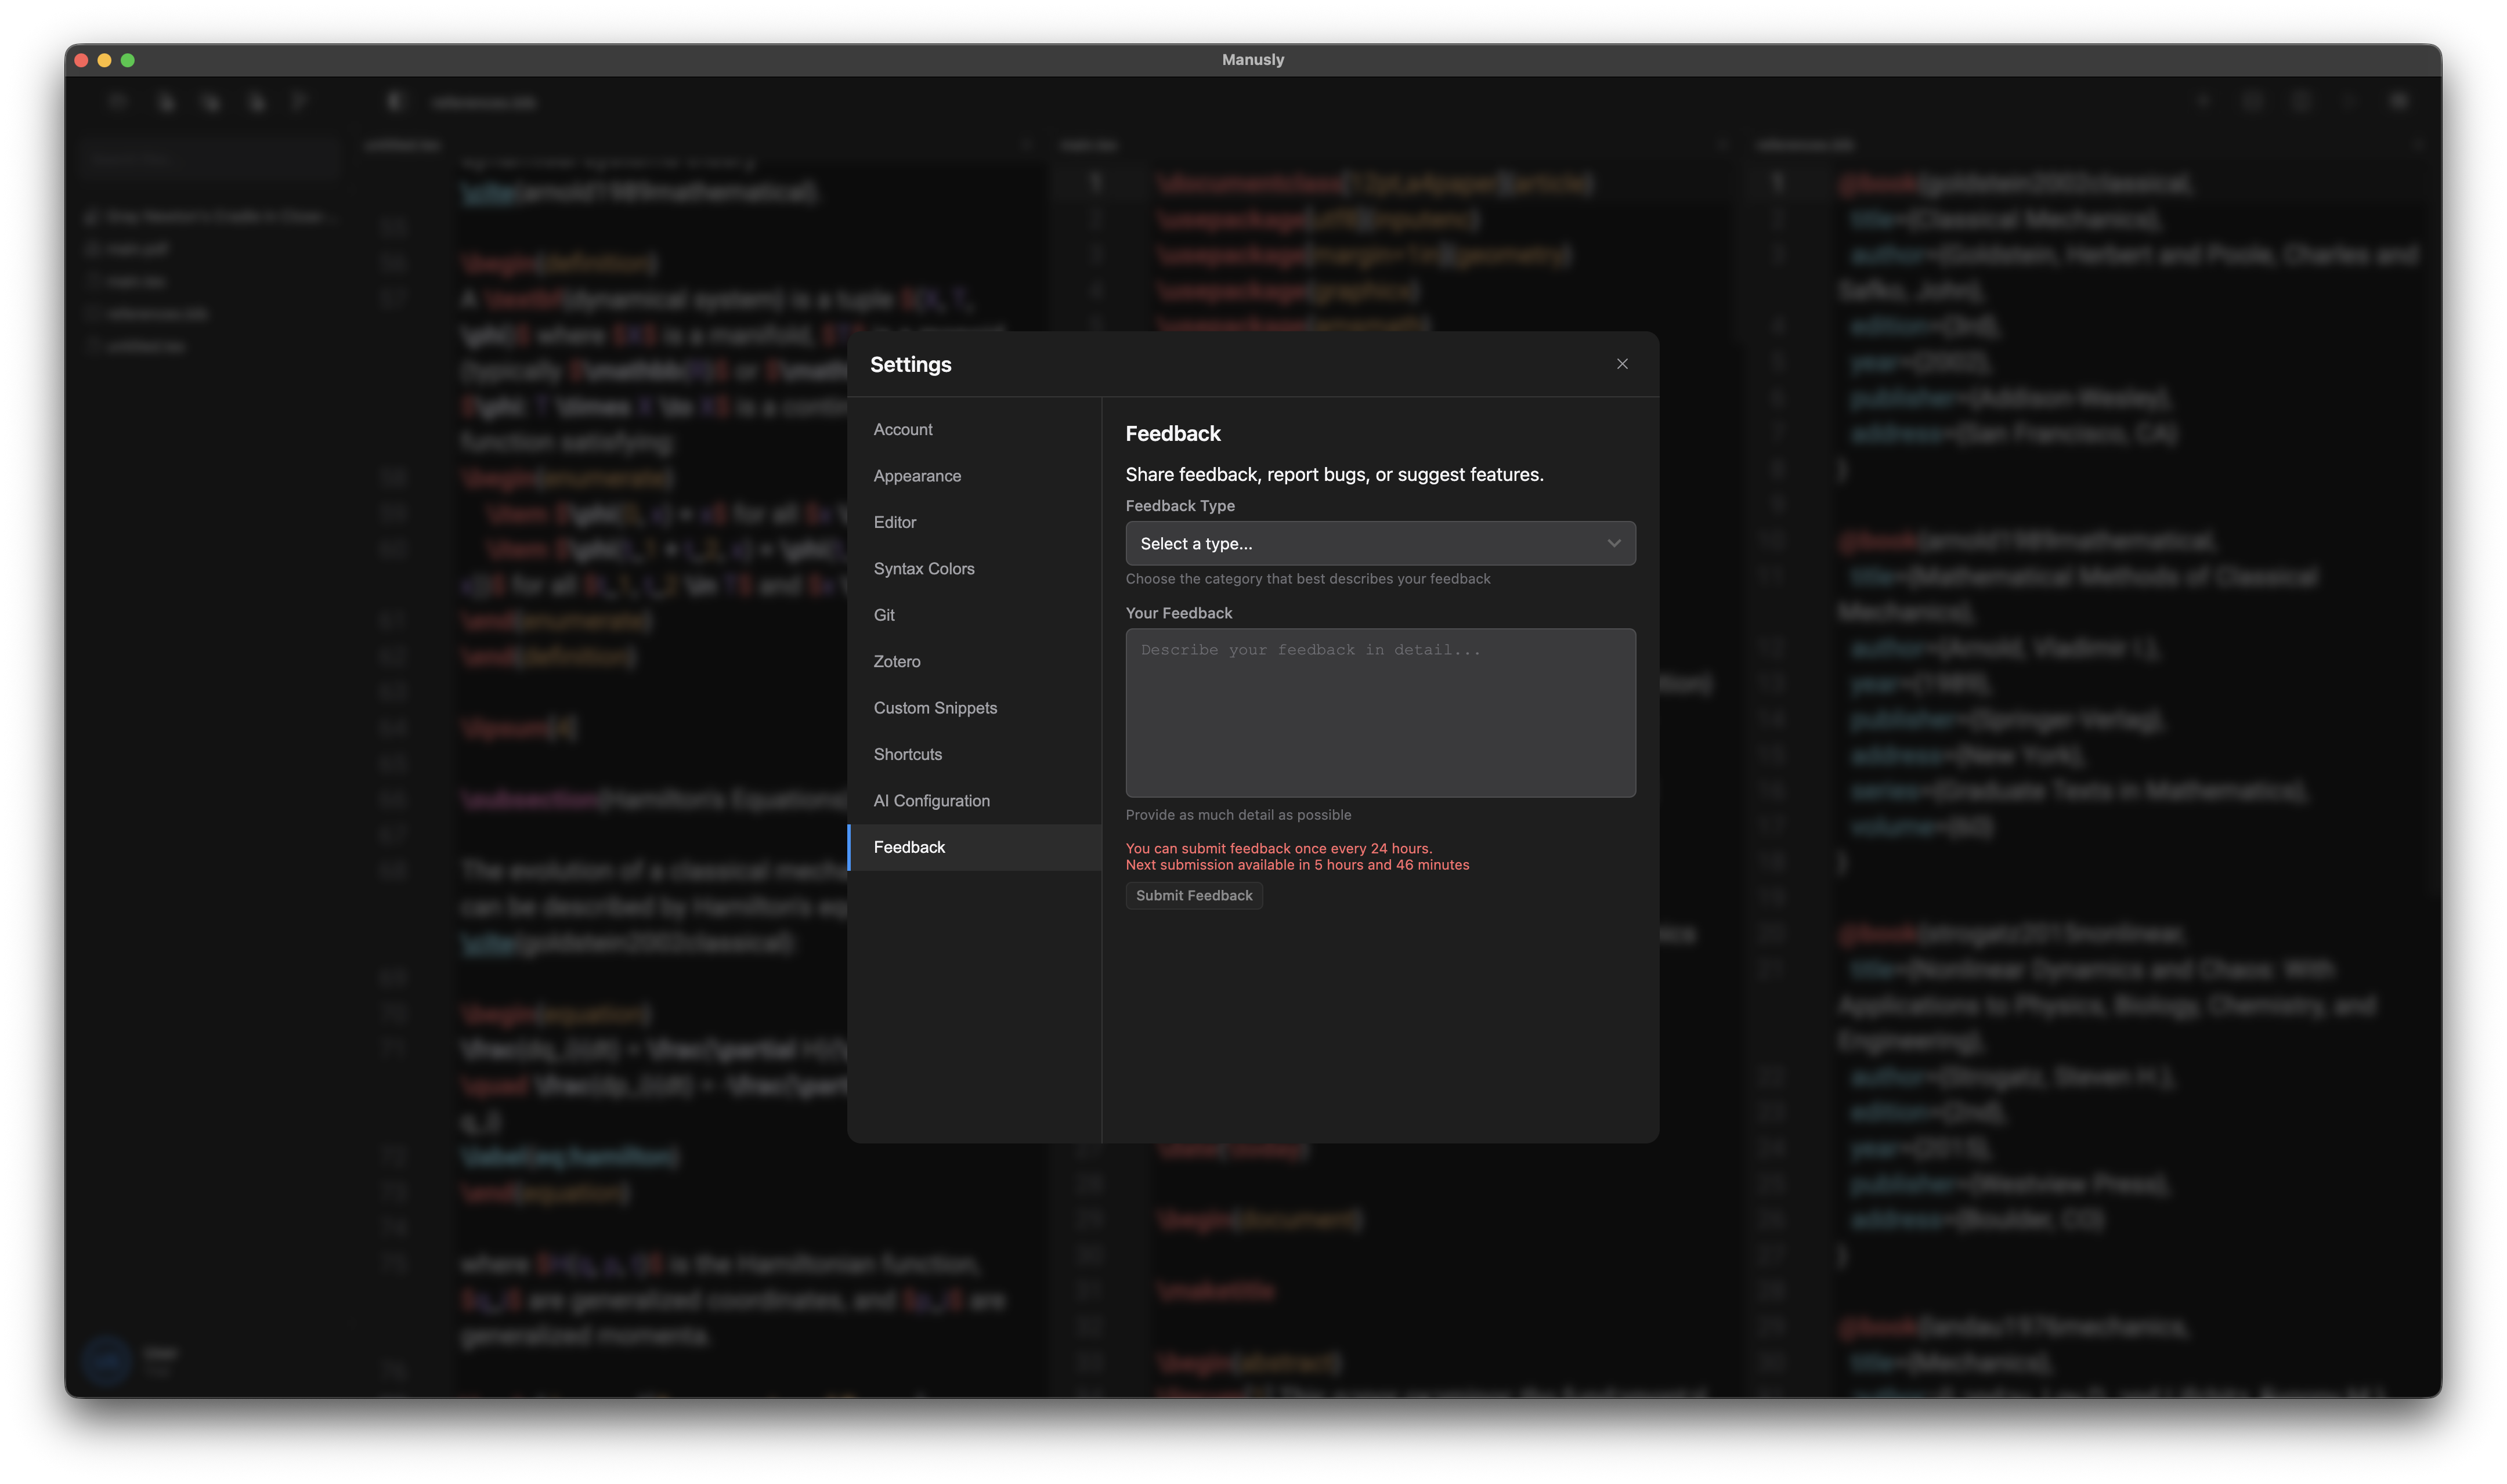Select the Git settings section

pyautogui.click(x=883, y=615)
